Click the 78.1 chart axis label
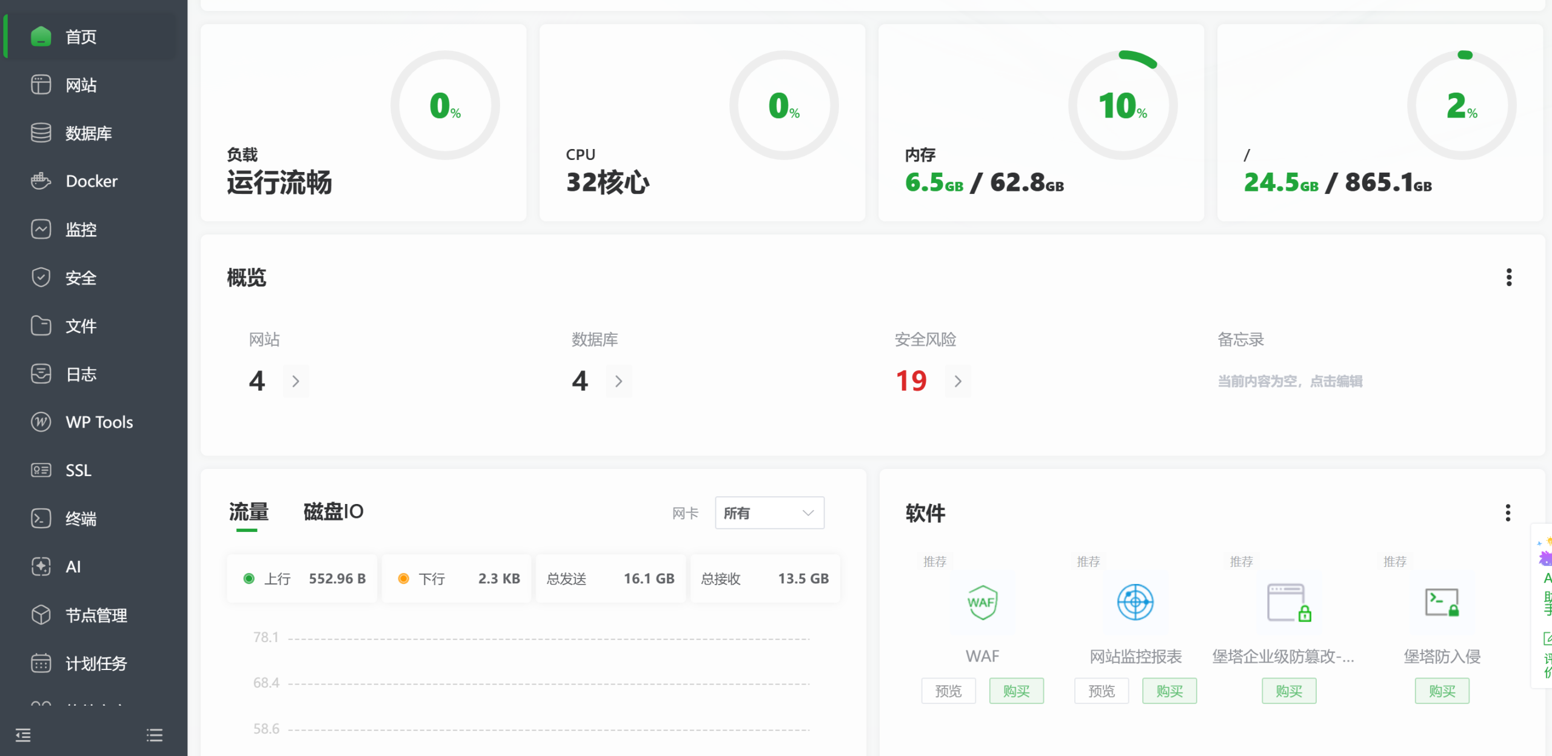Screen dimensions: 1552x756 266,637
